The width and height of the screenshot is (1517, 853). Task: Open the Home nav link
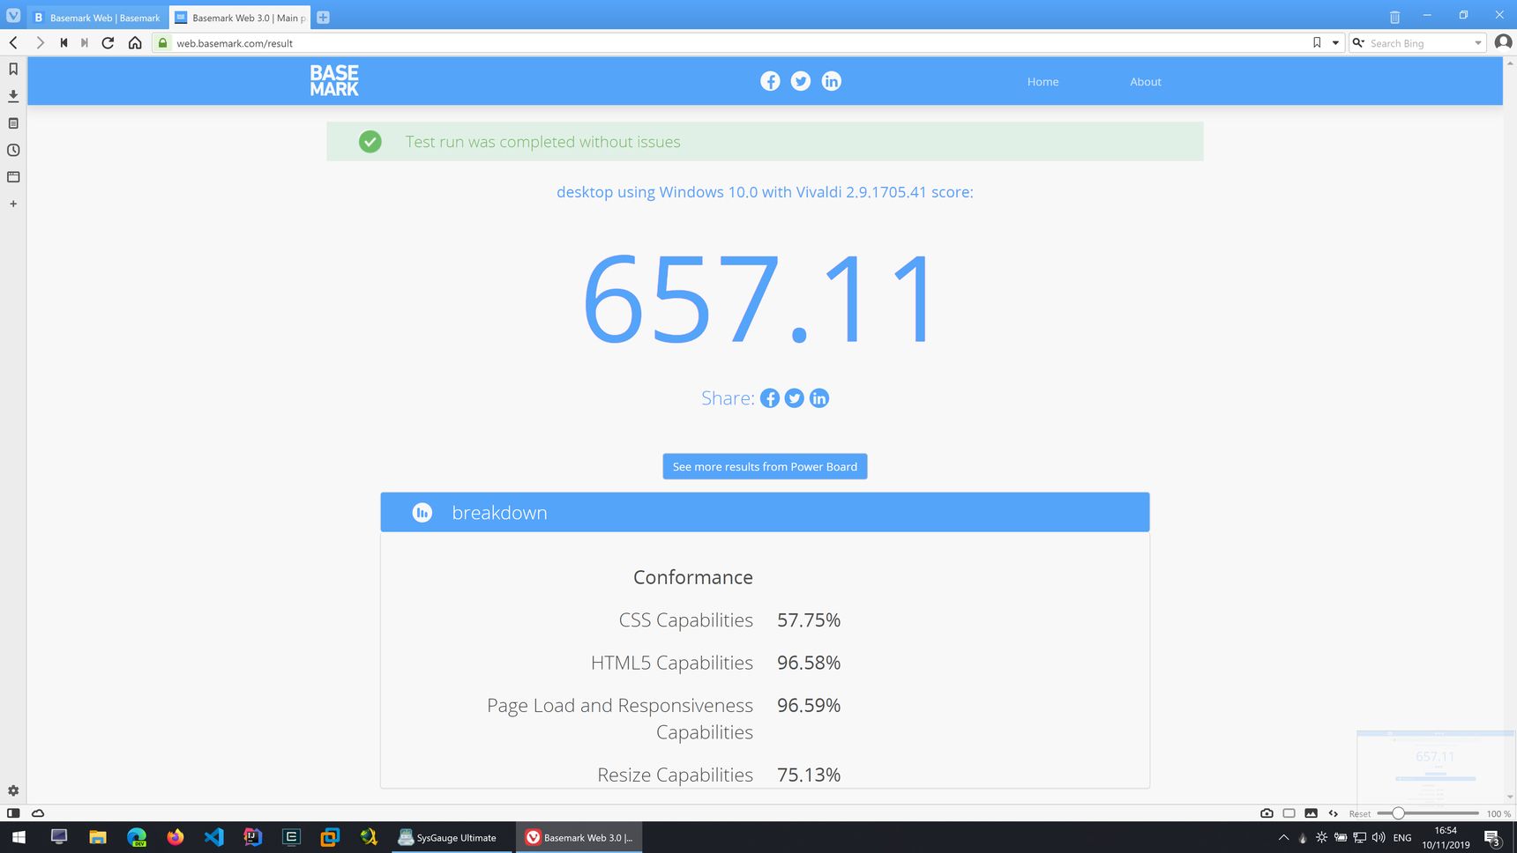point(1042,82)
